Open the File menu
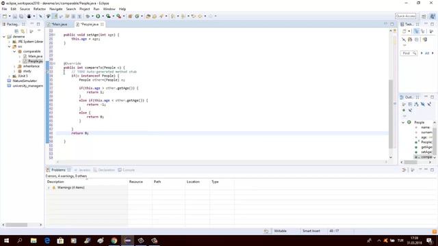The image size is (438, 246). point(4,9)
